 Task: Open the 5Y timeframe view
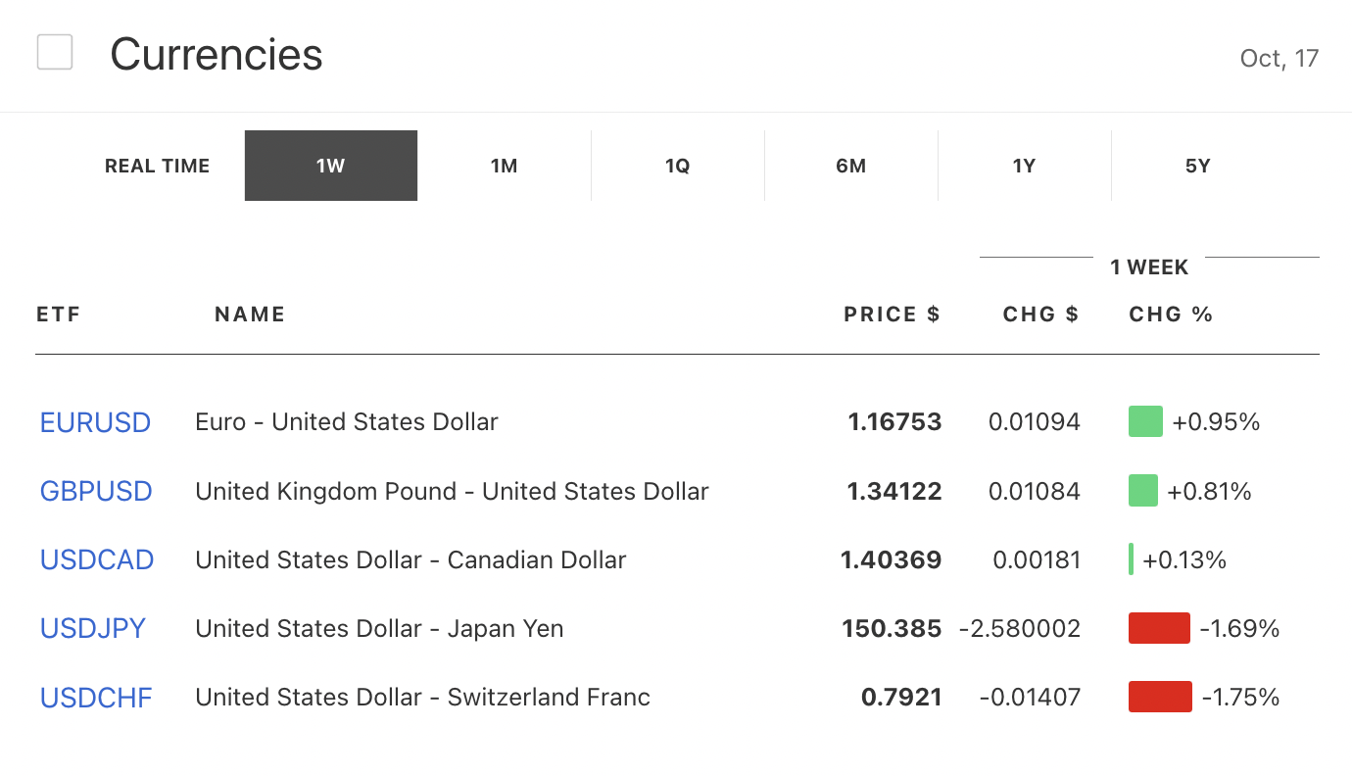1197,166
